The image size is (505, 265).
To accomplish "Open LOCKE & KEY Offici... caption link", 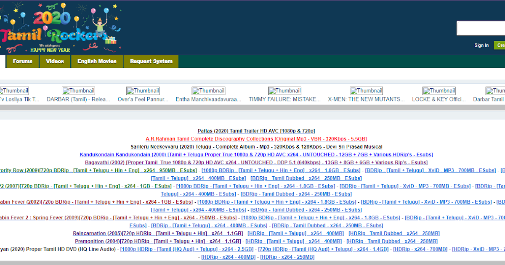I will (439, 99).
